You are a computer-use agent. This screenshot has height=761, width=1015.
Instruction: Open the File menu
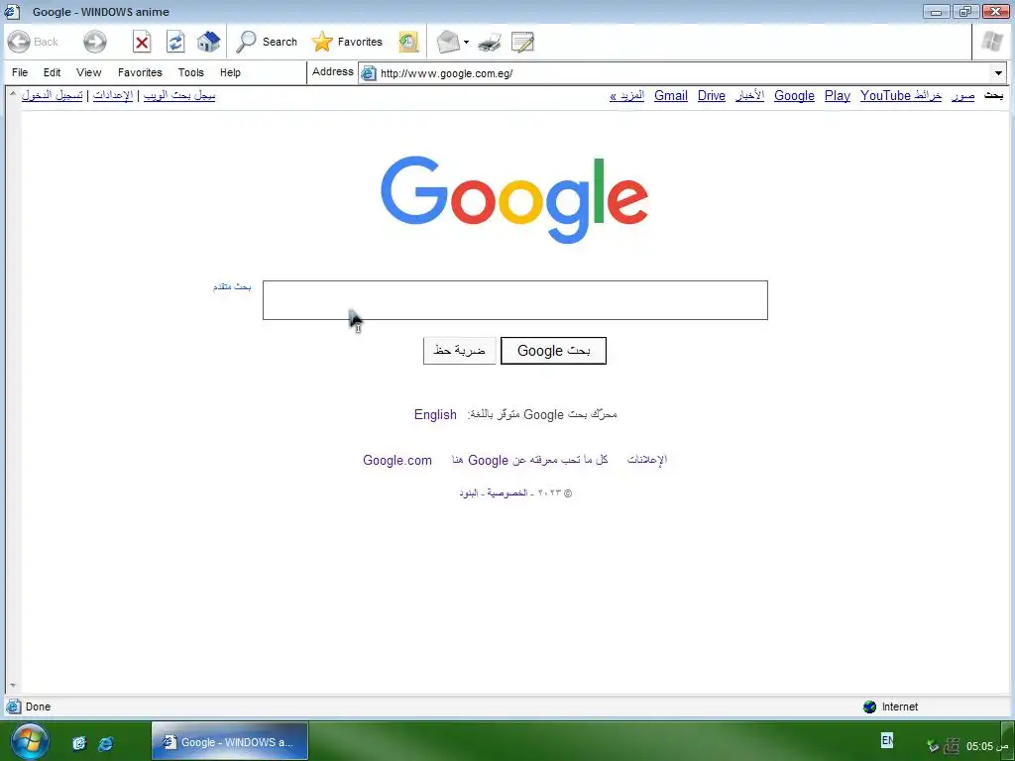click(x=20, y=72)
